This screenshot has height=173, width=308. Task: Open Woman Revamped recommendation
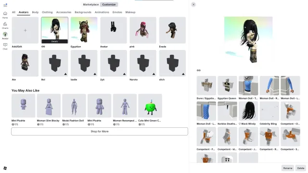point(125,106)
